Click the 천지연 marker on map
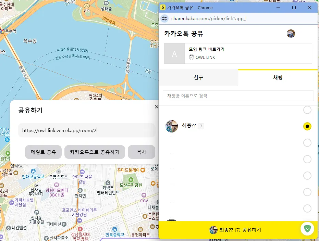 80,190
